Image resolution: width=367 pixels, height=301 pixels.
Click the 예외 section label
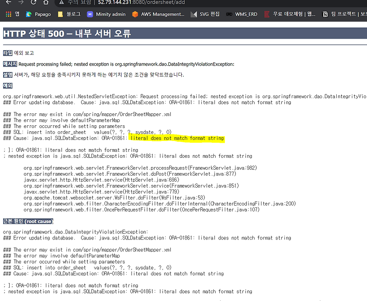(x=7, y=86)
